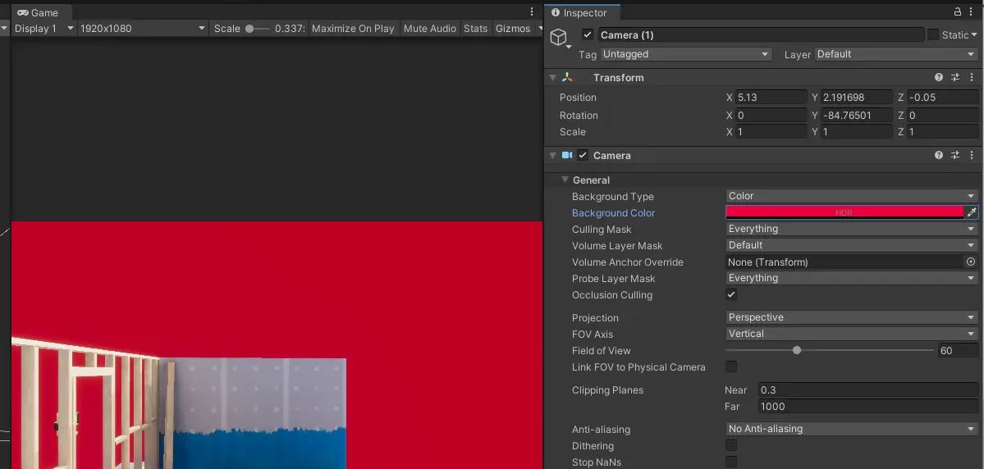Open the Projection dropdown
The height and width of the screenshot is (469, 984).
tap(852, 317)
